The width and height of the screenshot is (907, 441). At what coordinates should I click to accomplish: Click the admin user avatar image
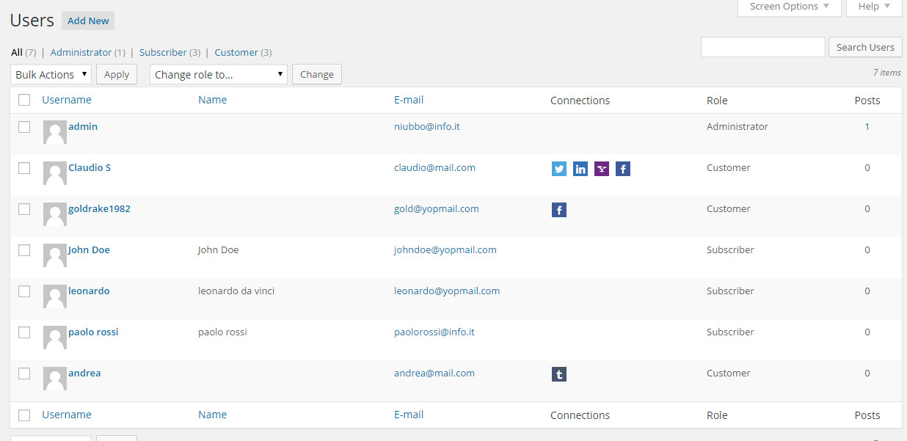tap(55, 132)
